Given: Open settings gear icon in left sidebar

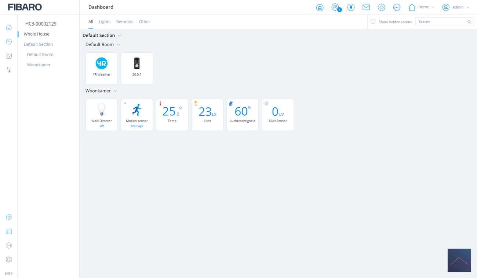Looking at the screenshot, I should (9, 217).
